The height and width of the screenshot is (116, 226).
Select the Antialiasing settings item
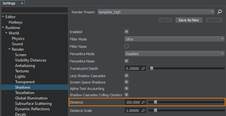point(25,66)
